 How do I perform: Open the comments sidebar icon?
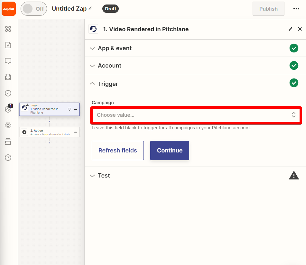point(8,61)
